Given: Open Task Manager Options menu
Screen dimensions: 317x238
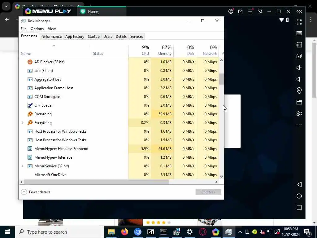Looking at the screenshot, I should [x=37, y=29].
